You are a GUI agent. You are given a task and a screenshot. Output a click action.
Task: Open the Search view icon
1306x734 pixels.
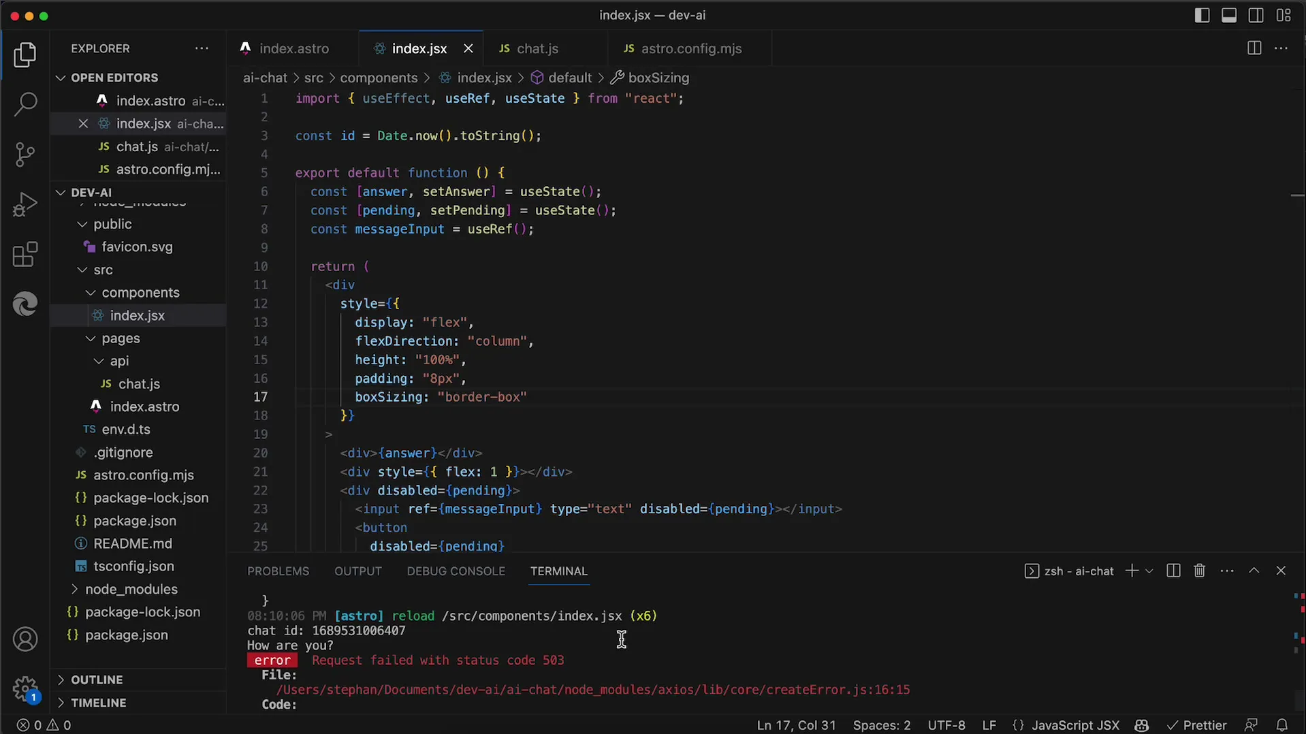25,105
